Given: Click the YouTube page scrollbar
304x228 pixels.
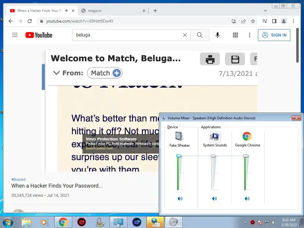Looking at the screenshot, I should click(297, 45).
